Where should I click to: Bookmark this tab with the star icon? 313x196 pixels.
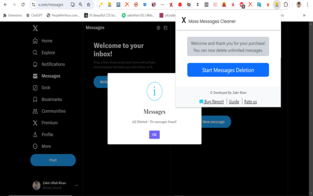click(89, 4)
